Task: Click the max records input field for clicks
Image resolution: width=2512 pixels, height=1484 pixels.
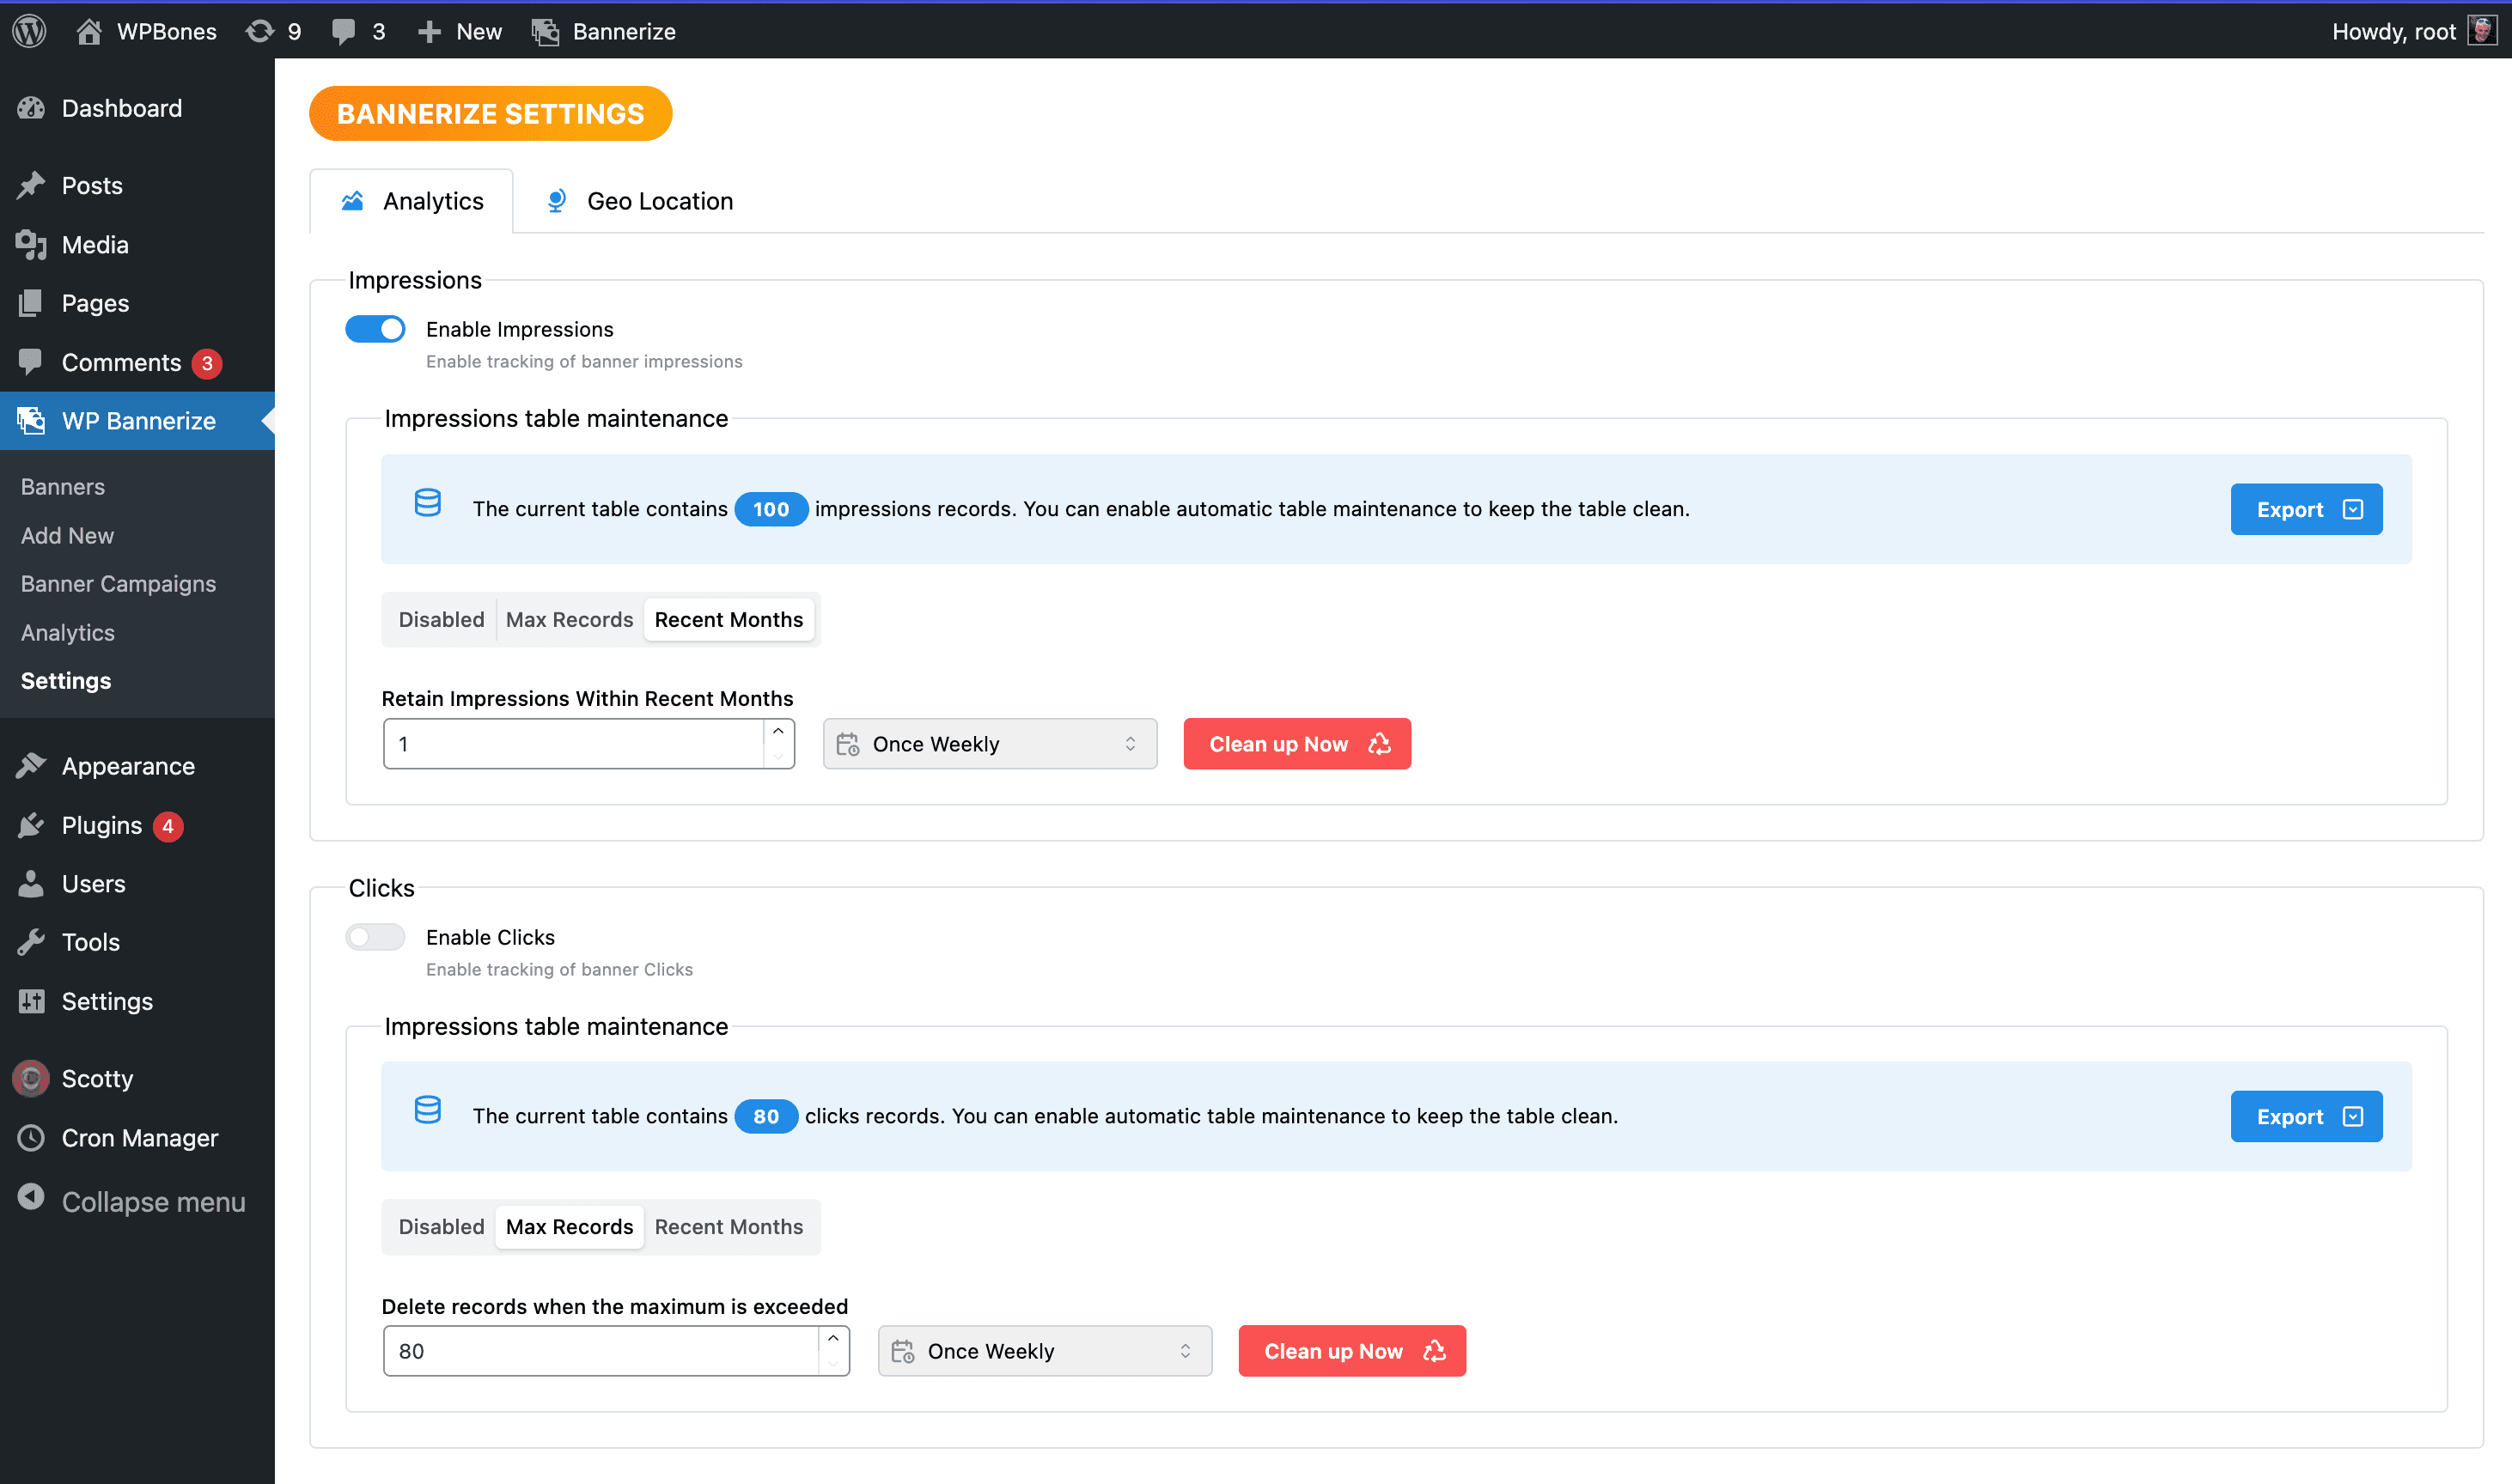Action: [x=615, y=1350]
